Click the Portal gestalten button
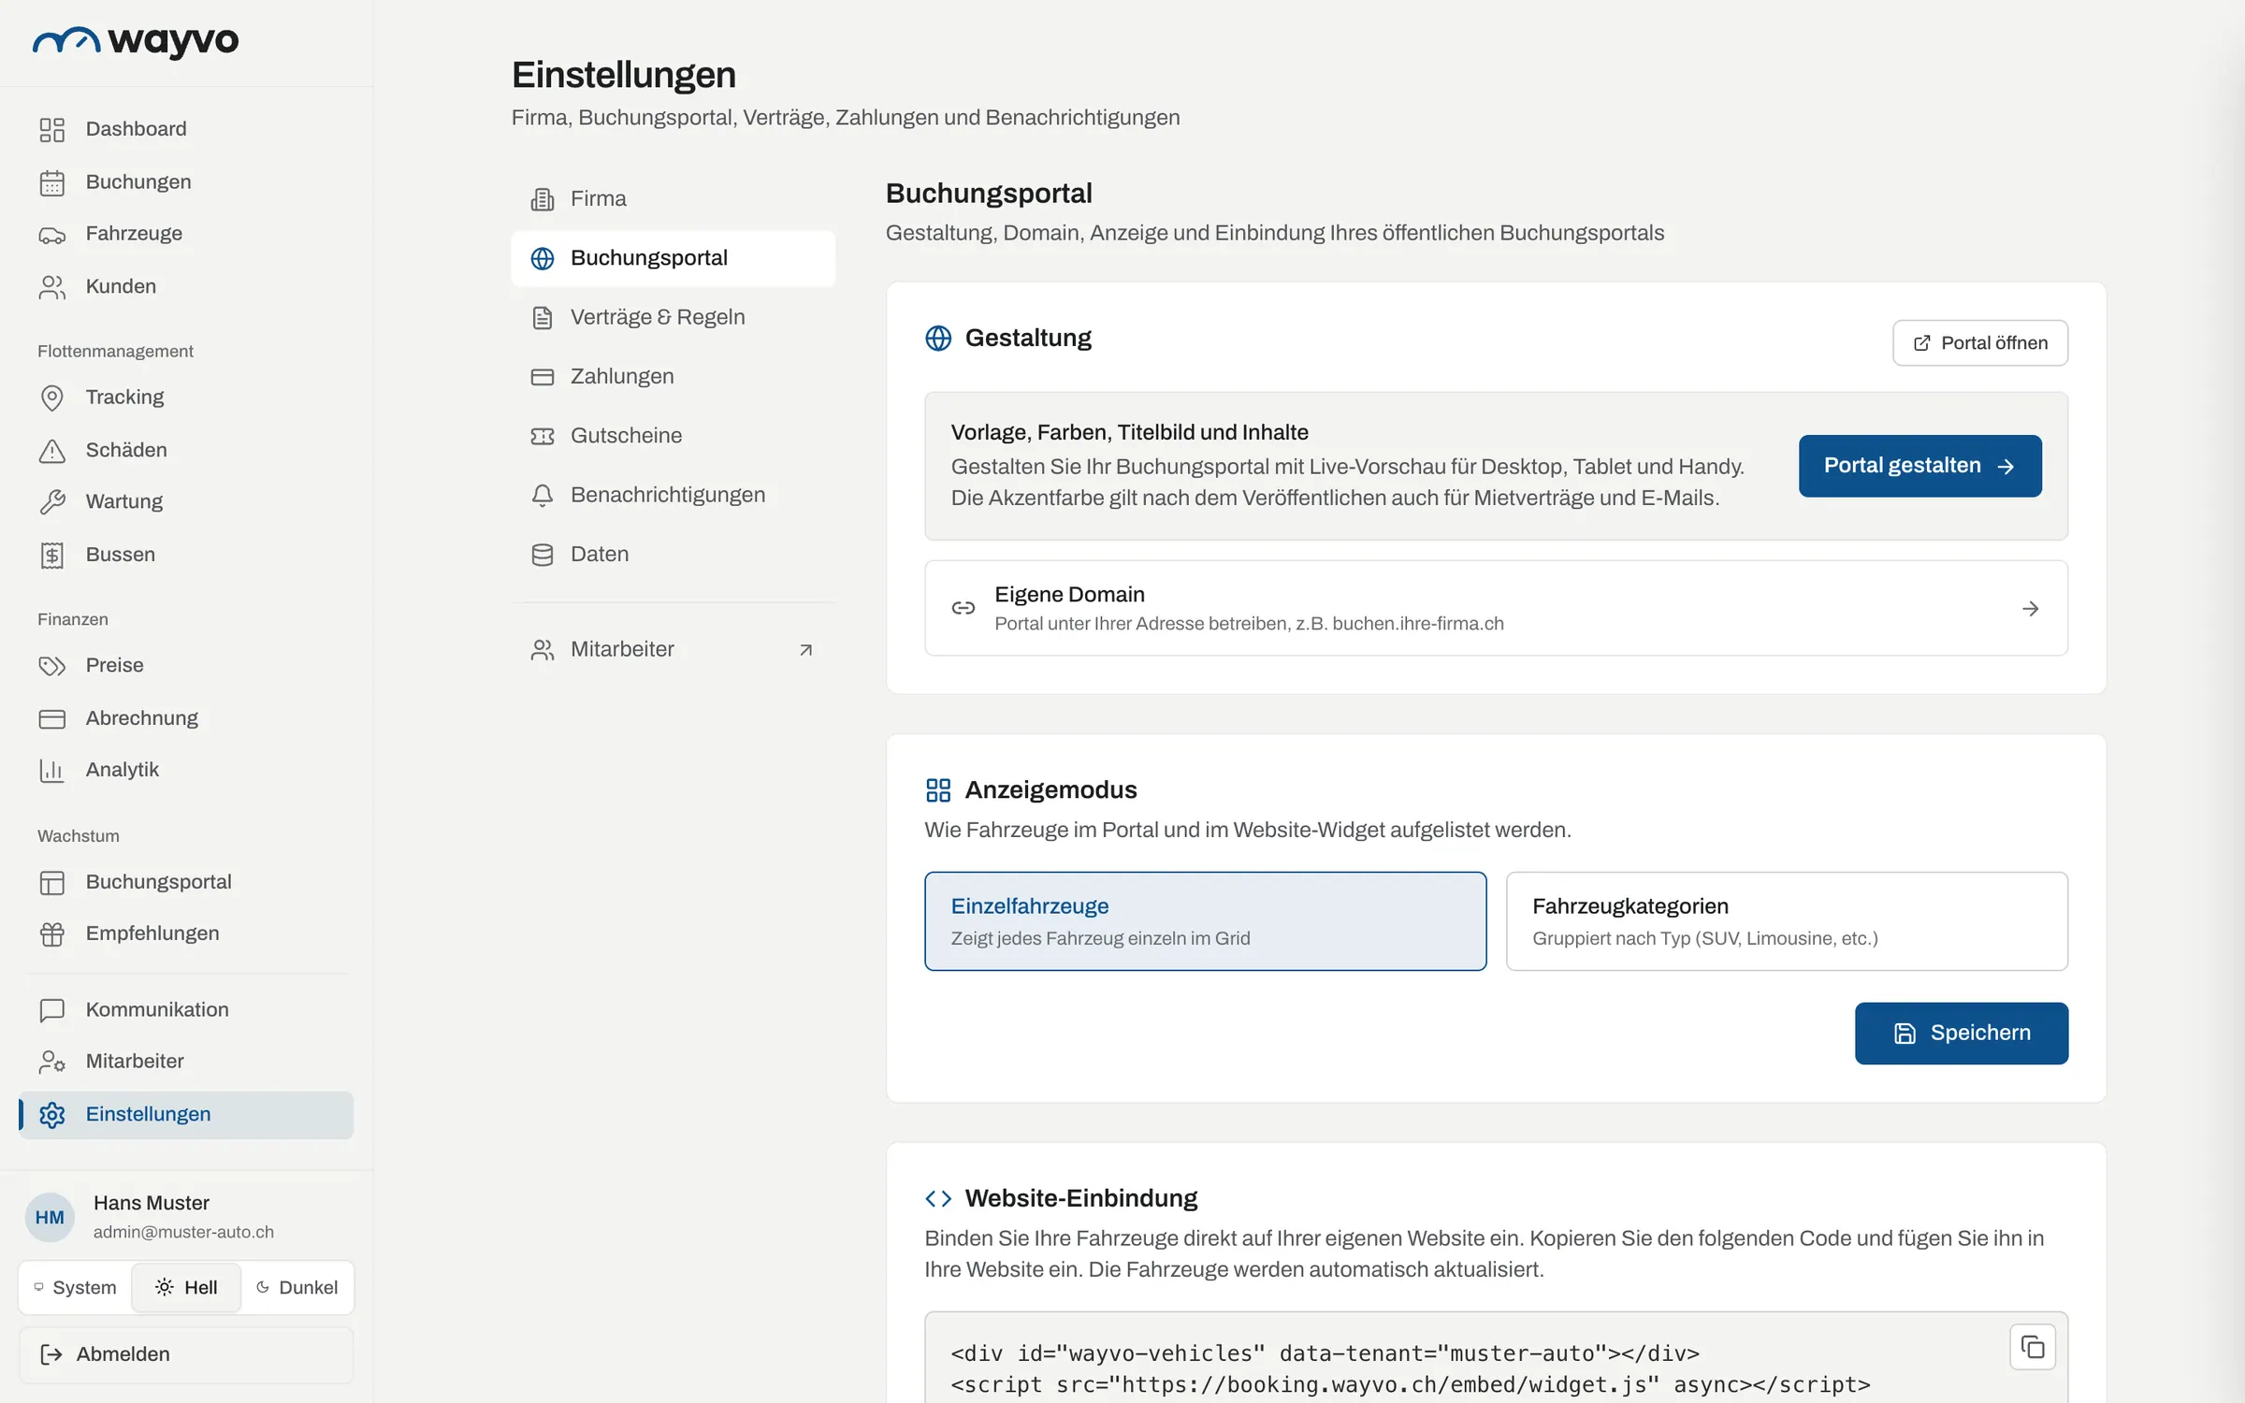This screenshot has height=1403, width=2245. [x=1919, y=466]
